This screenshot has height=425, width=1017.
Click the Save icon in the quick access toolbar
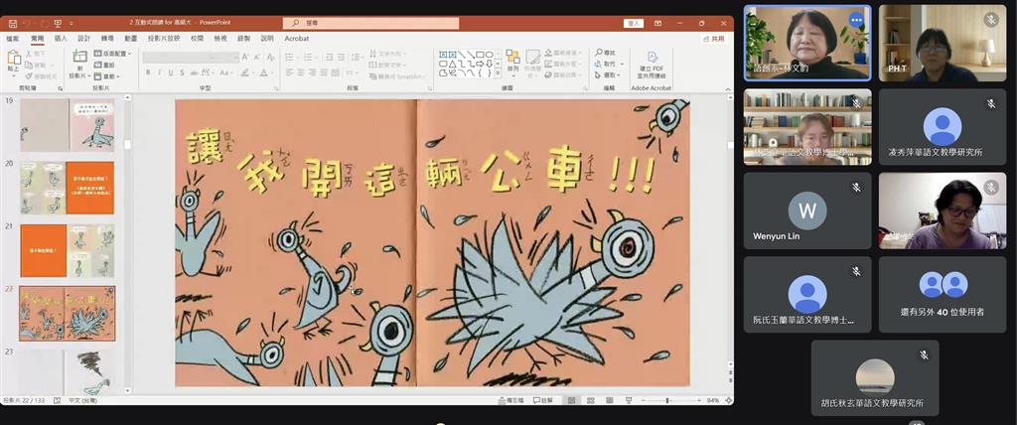pos(12,24)
